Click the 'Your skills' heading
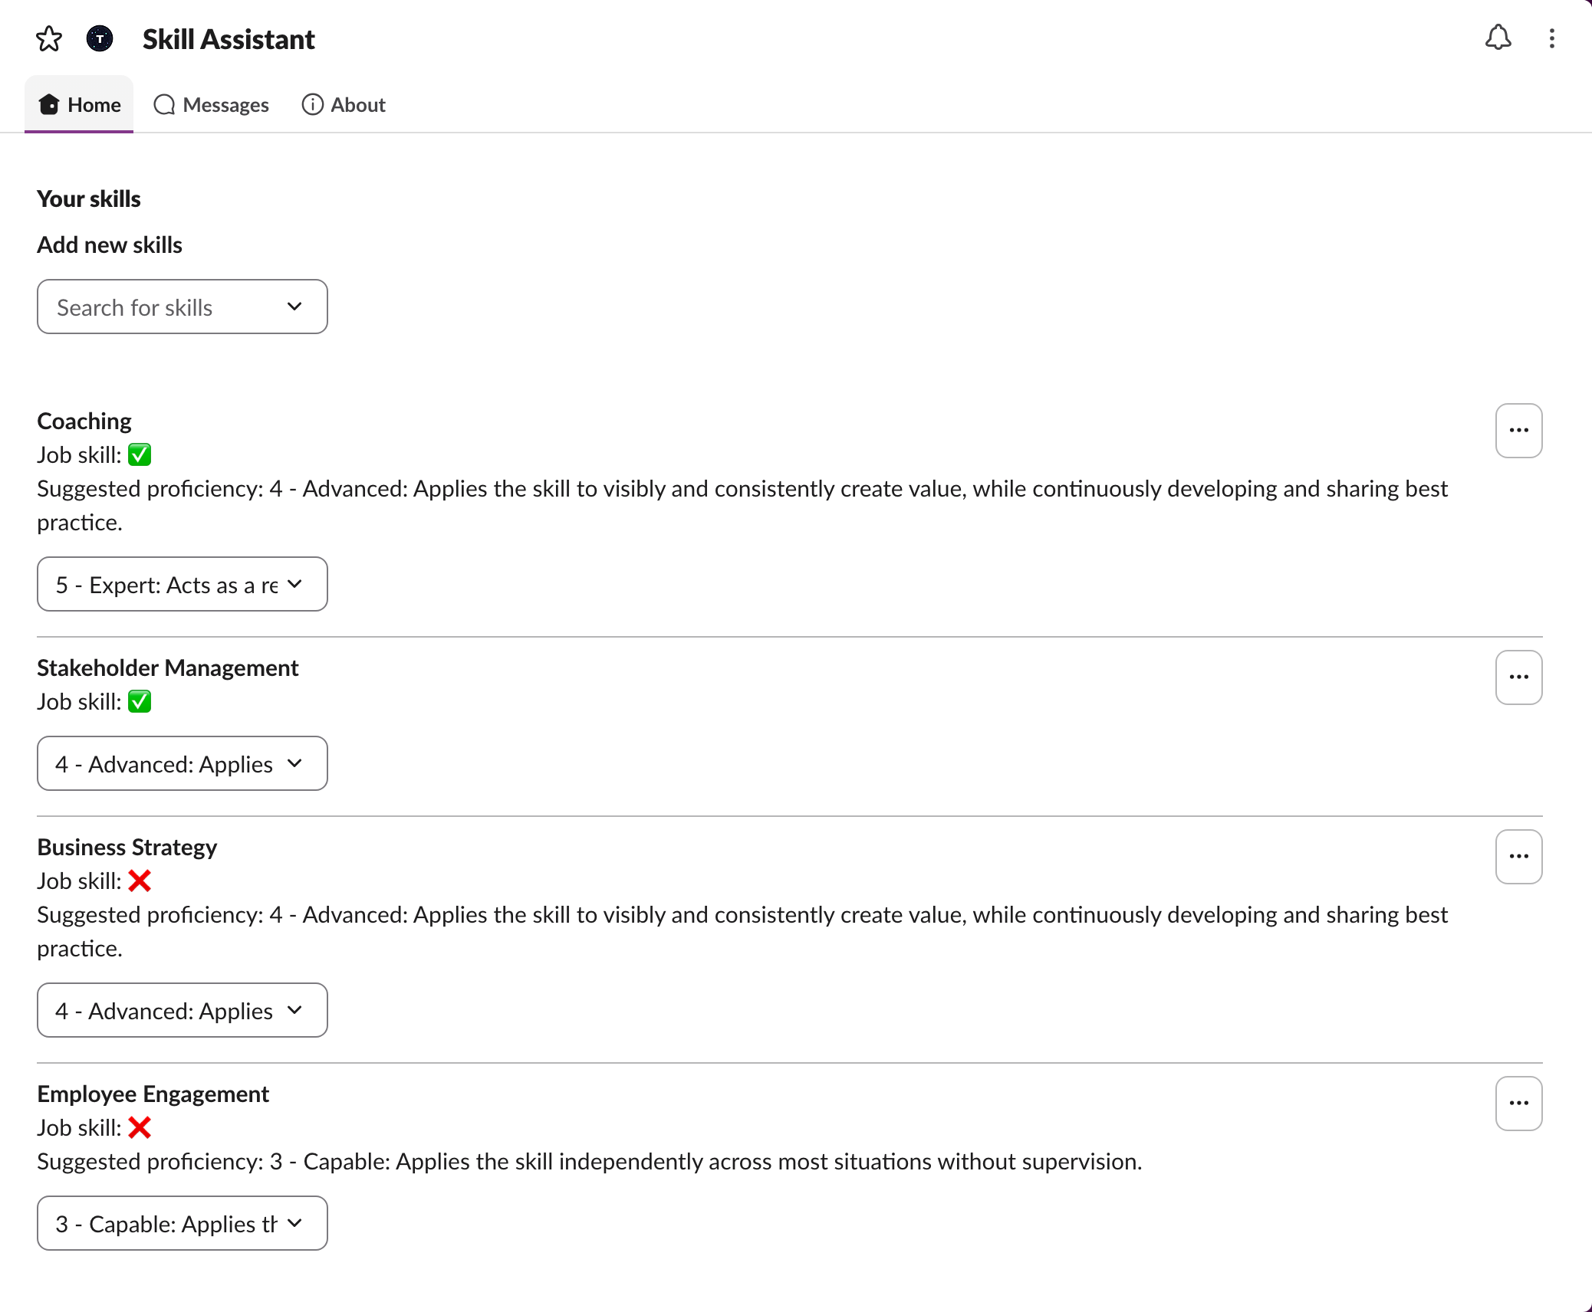Screen dimensions: 1592x1312 (89, 198)
